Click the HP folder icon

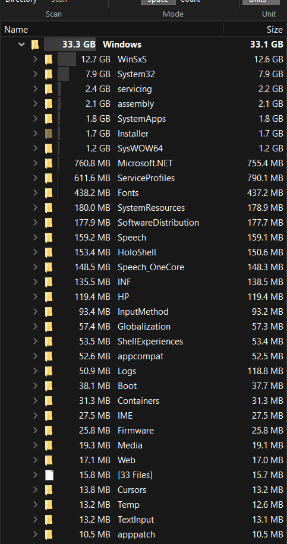tap(49, 296)
